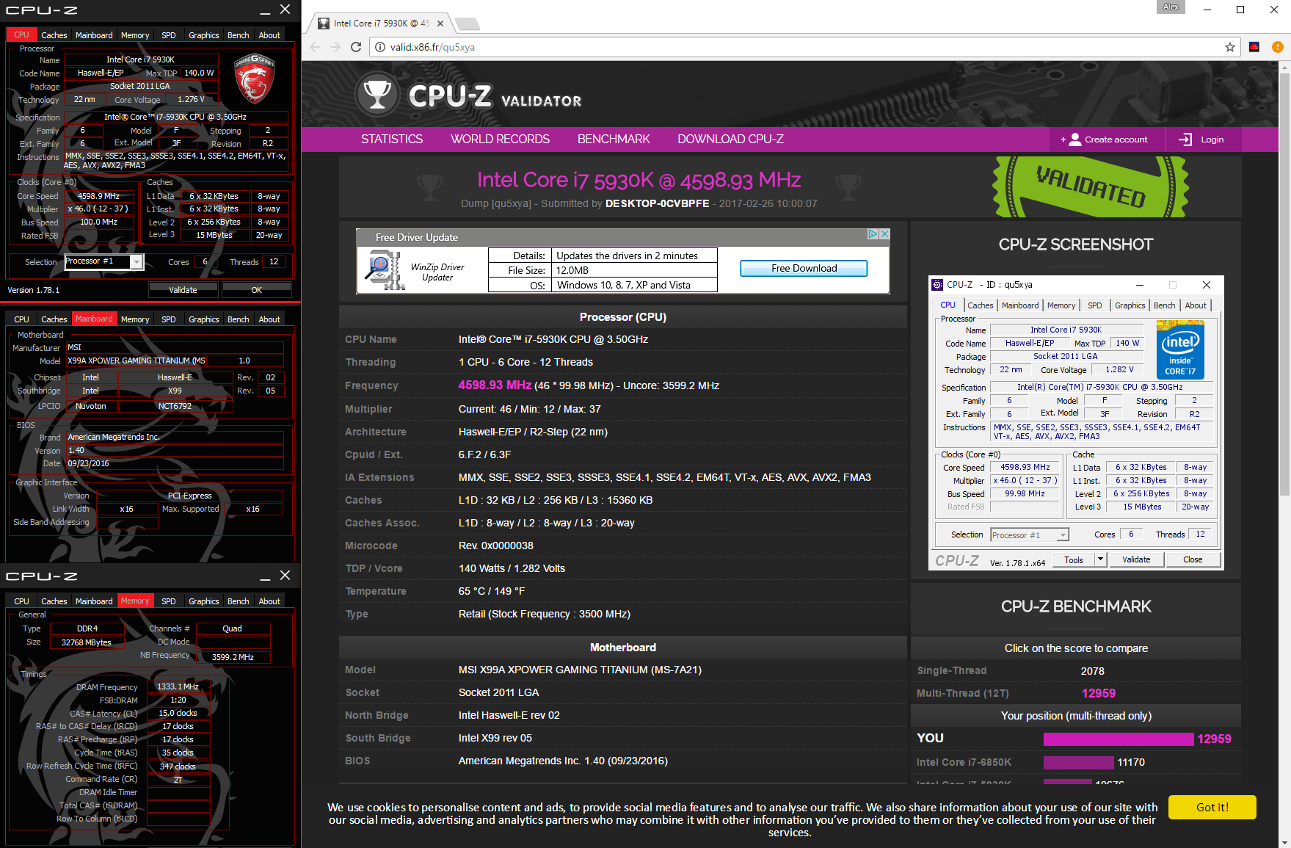
Task: Click the page vertical scrollbar thumb
Action: click(1284, 283)
